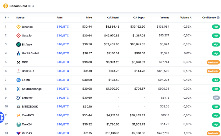Click the OKX exchange logo
The width and height of the screenshot is (221, 136).
point(19,62)
